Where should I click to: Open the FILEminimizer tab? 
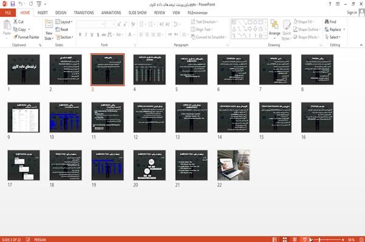point(197,13)
